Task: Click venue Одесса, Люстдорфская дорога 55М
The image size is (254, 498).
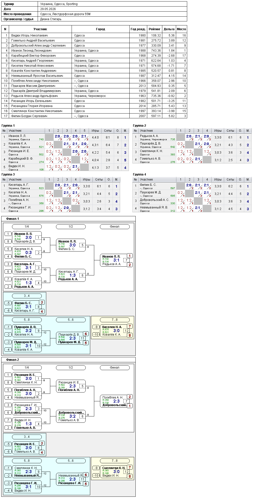Action: 65,14
